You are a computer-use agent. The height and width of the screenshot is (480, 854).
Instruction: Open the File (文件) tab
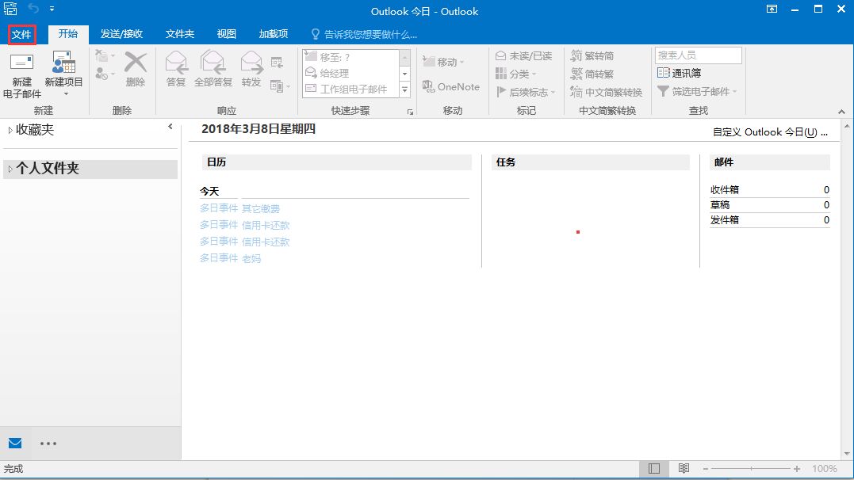[x=21, y=34]
